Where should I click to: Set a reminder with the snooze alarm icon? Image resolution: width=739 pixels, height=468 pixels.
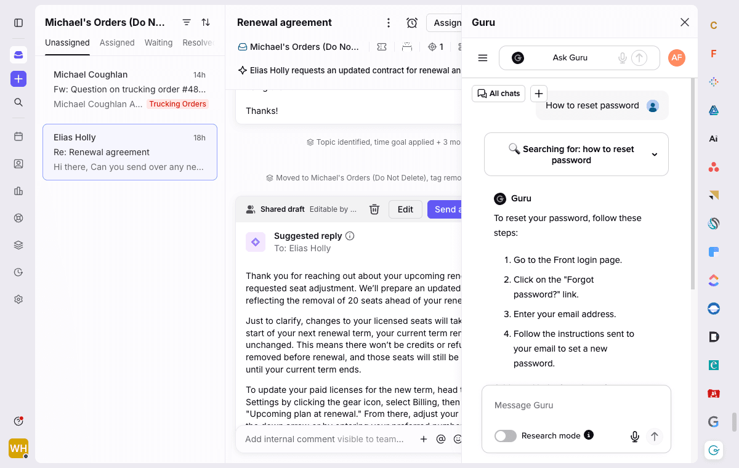411,22
